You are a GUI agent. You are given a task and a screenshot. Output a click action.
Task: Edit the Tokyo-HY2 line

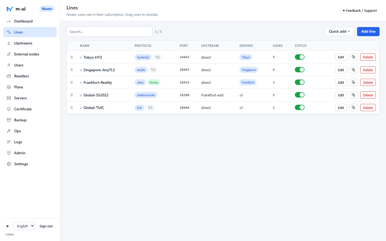pyautogui.click(x=341, y=57)
